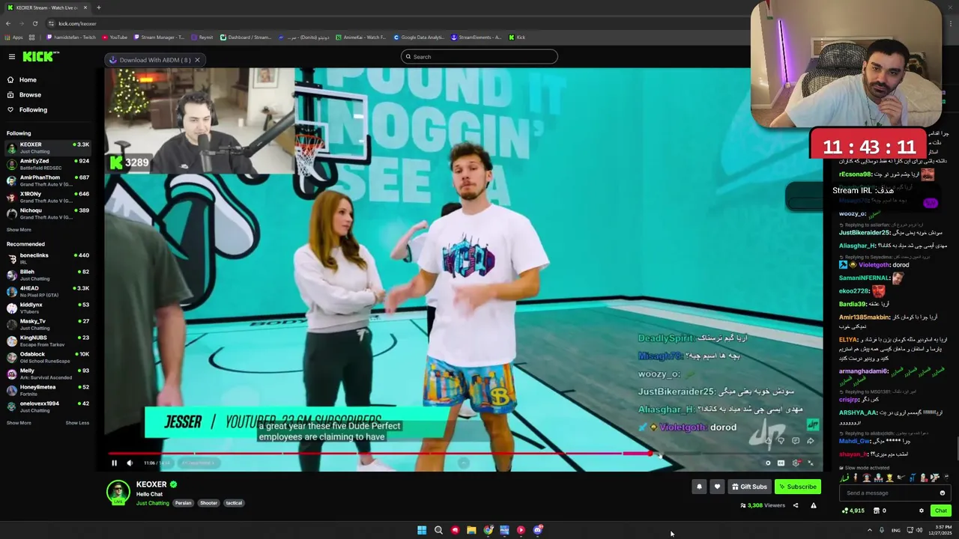Open chat settings gear

(x=922, y=511)
